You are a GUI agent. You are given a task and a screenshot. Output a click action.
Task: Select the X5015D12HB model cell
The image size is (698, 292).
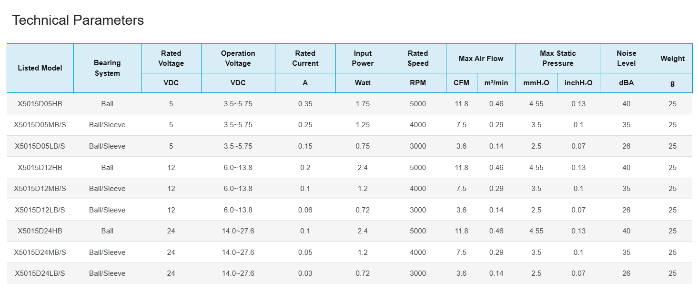point(40,168)
